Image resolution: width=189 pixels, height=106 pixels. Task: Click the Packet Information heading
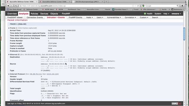pyautogui.click(x=17, y=20)
